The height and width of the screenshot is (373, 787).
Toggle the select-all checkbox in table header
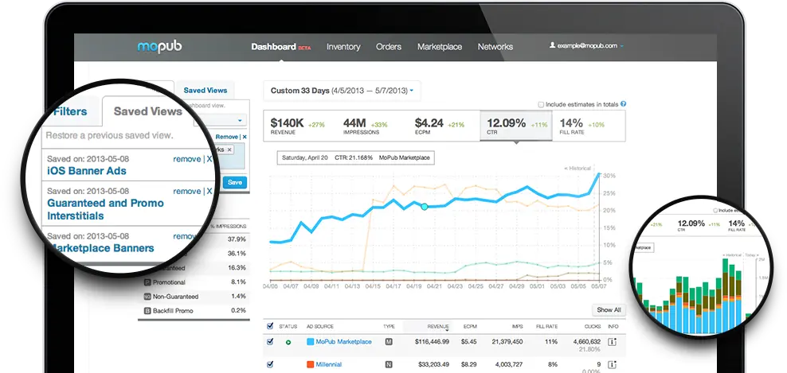click(270, 326)
